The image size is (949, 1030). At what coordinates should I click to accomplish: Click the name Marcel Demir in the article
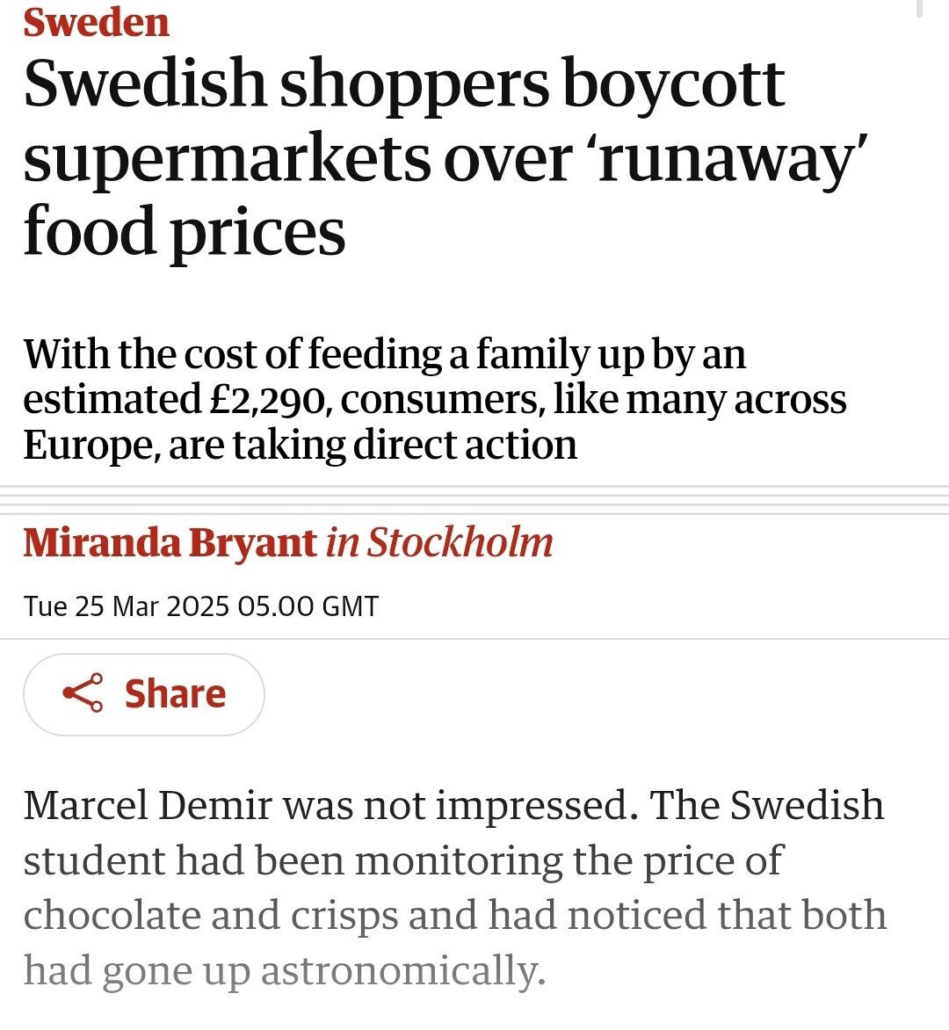(x=148, y=805)
